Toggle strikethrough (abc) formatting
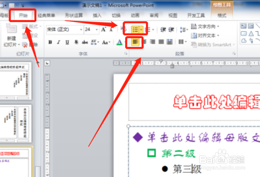The height and width of the screenshot is (177, 260). coord(85,42)
